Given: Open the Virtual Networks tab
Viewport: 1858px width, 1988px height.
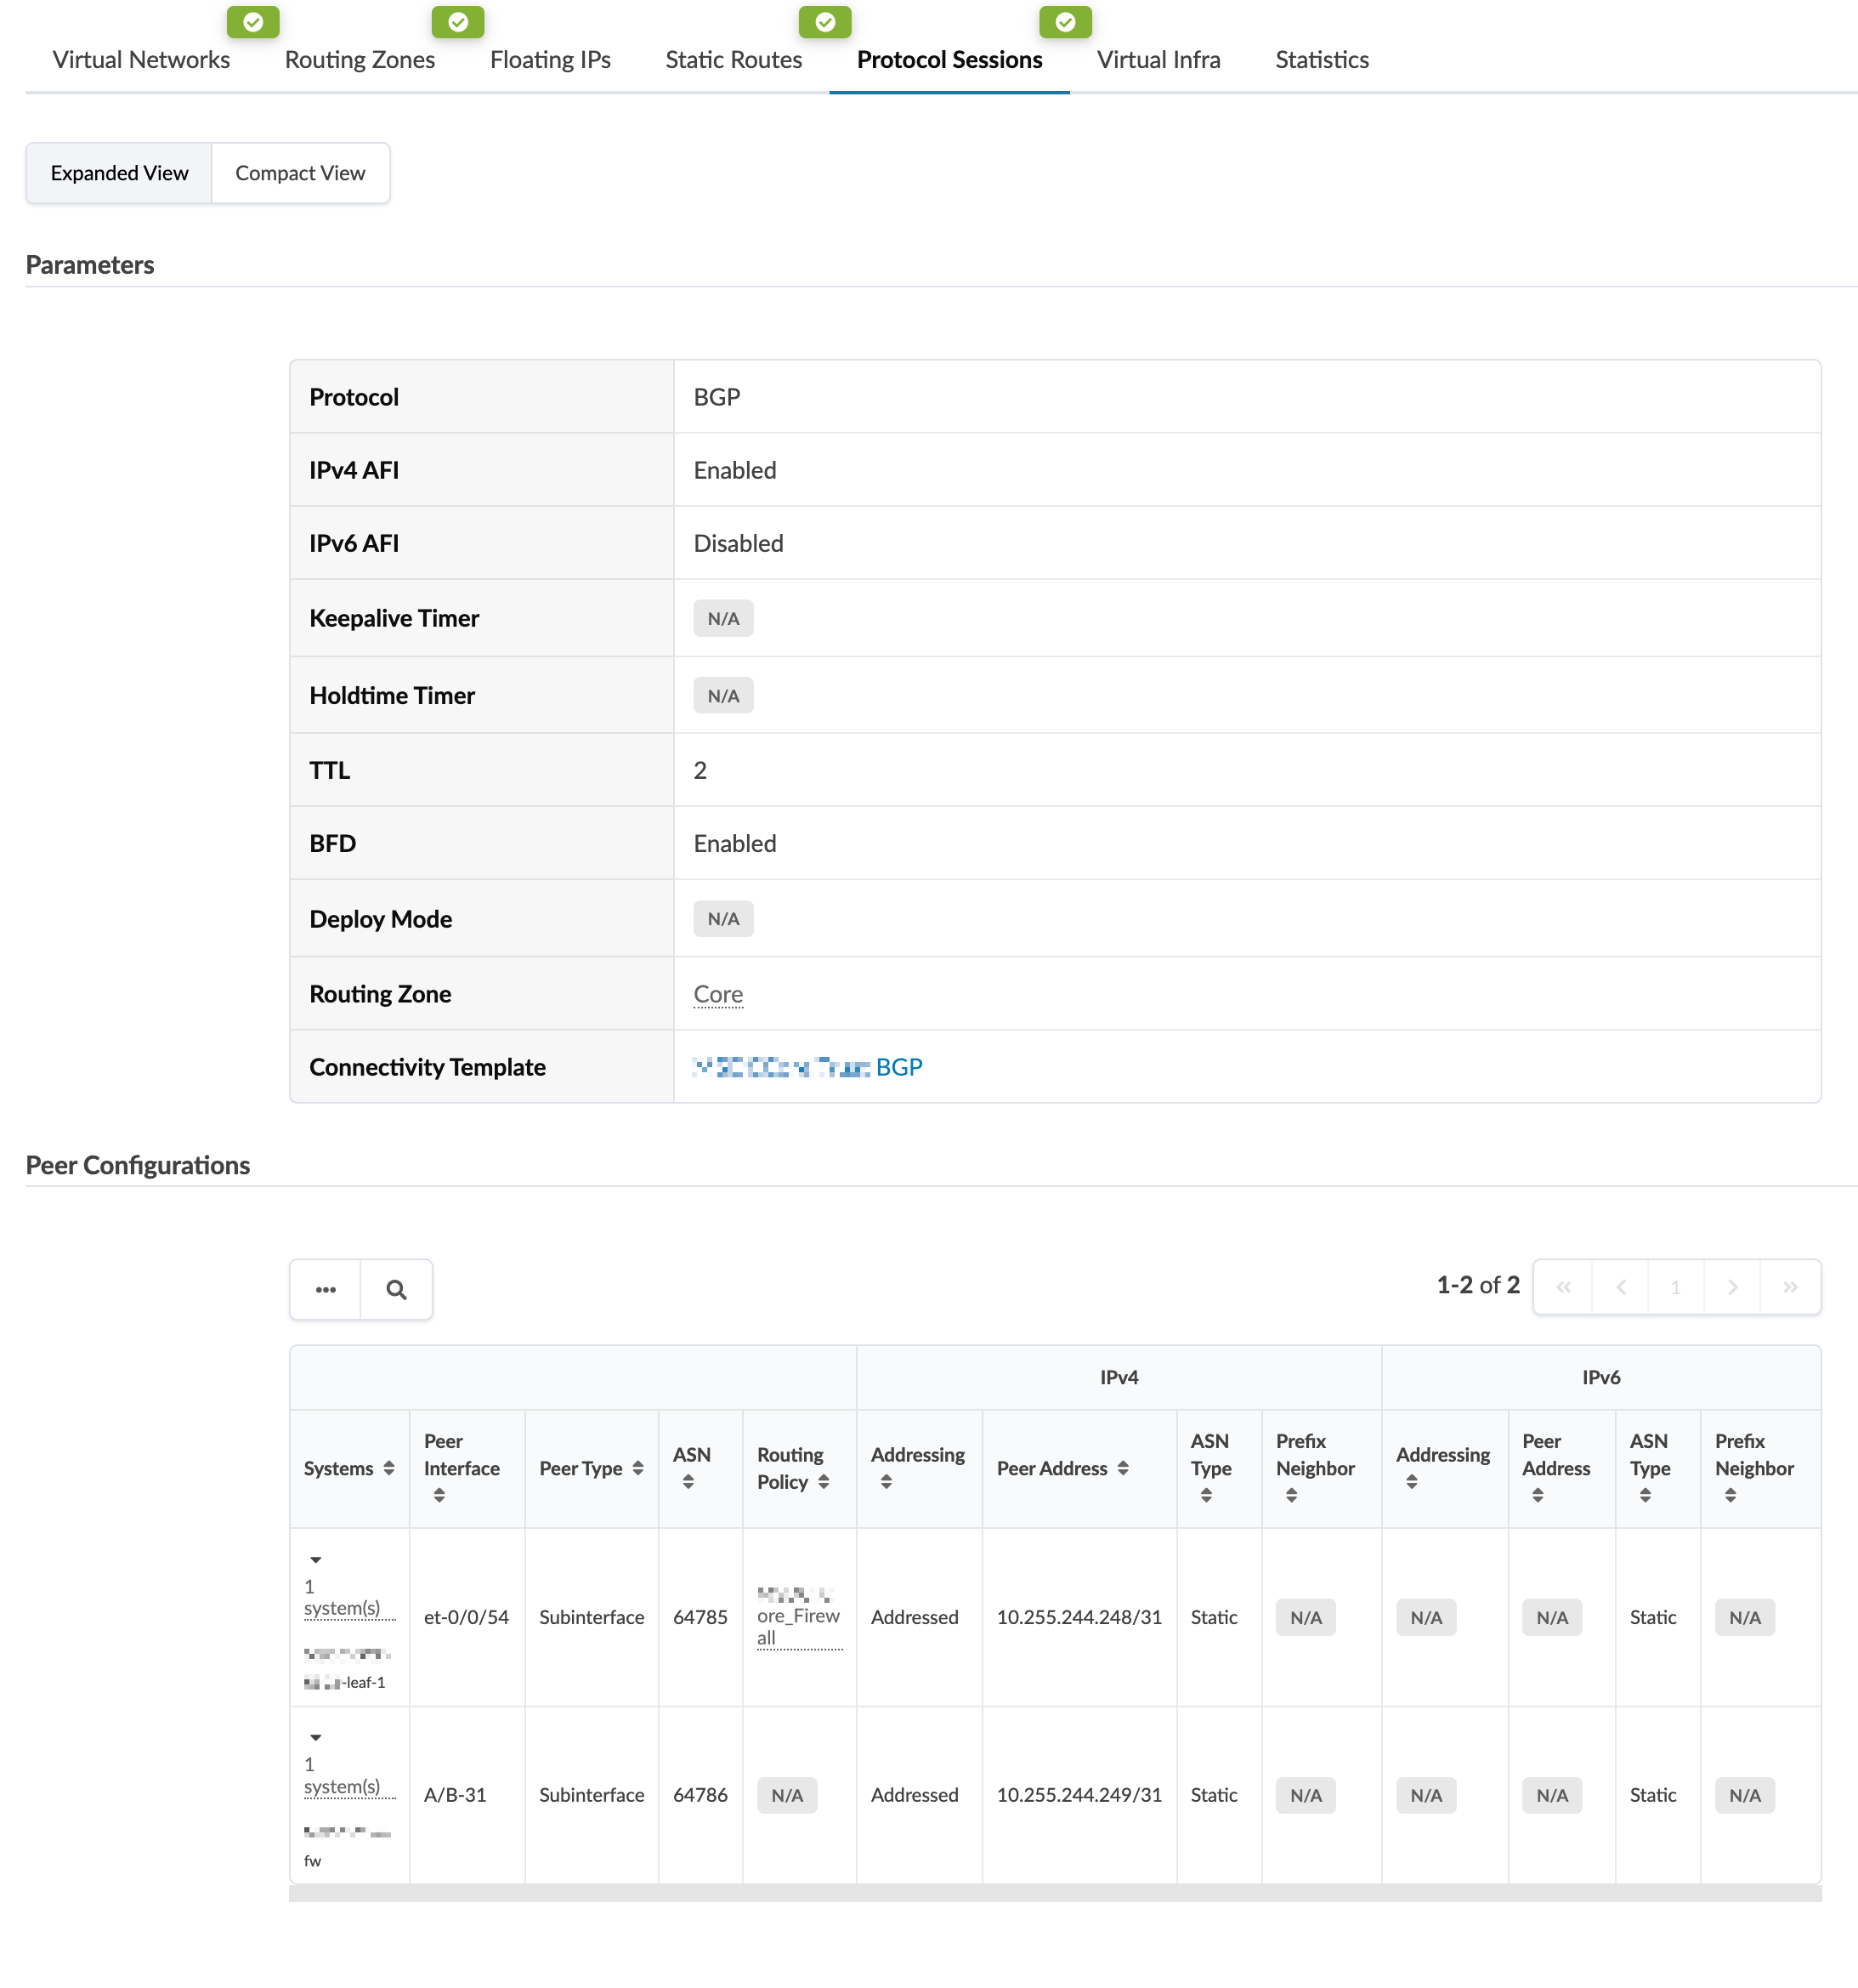Looking at the screenshot, I should 141,60.
